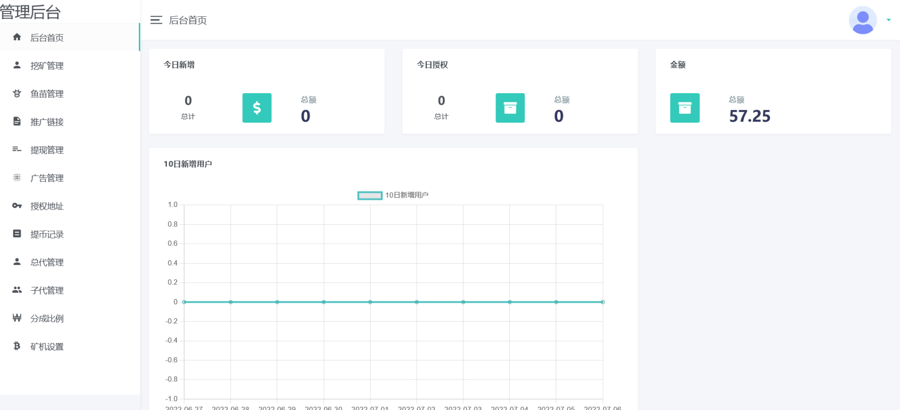Click the green dollar sign tile in 今日新增

pyautogui.click(x=257, y=108)
